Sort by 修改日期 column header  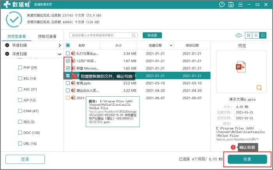coord(192,45)
